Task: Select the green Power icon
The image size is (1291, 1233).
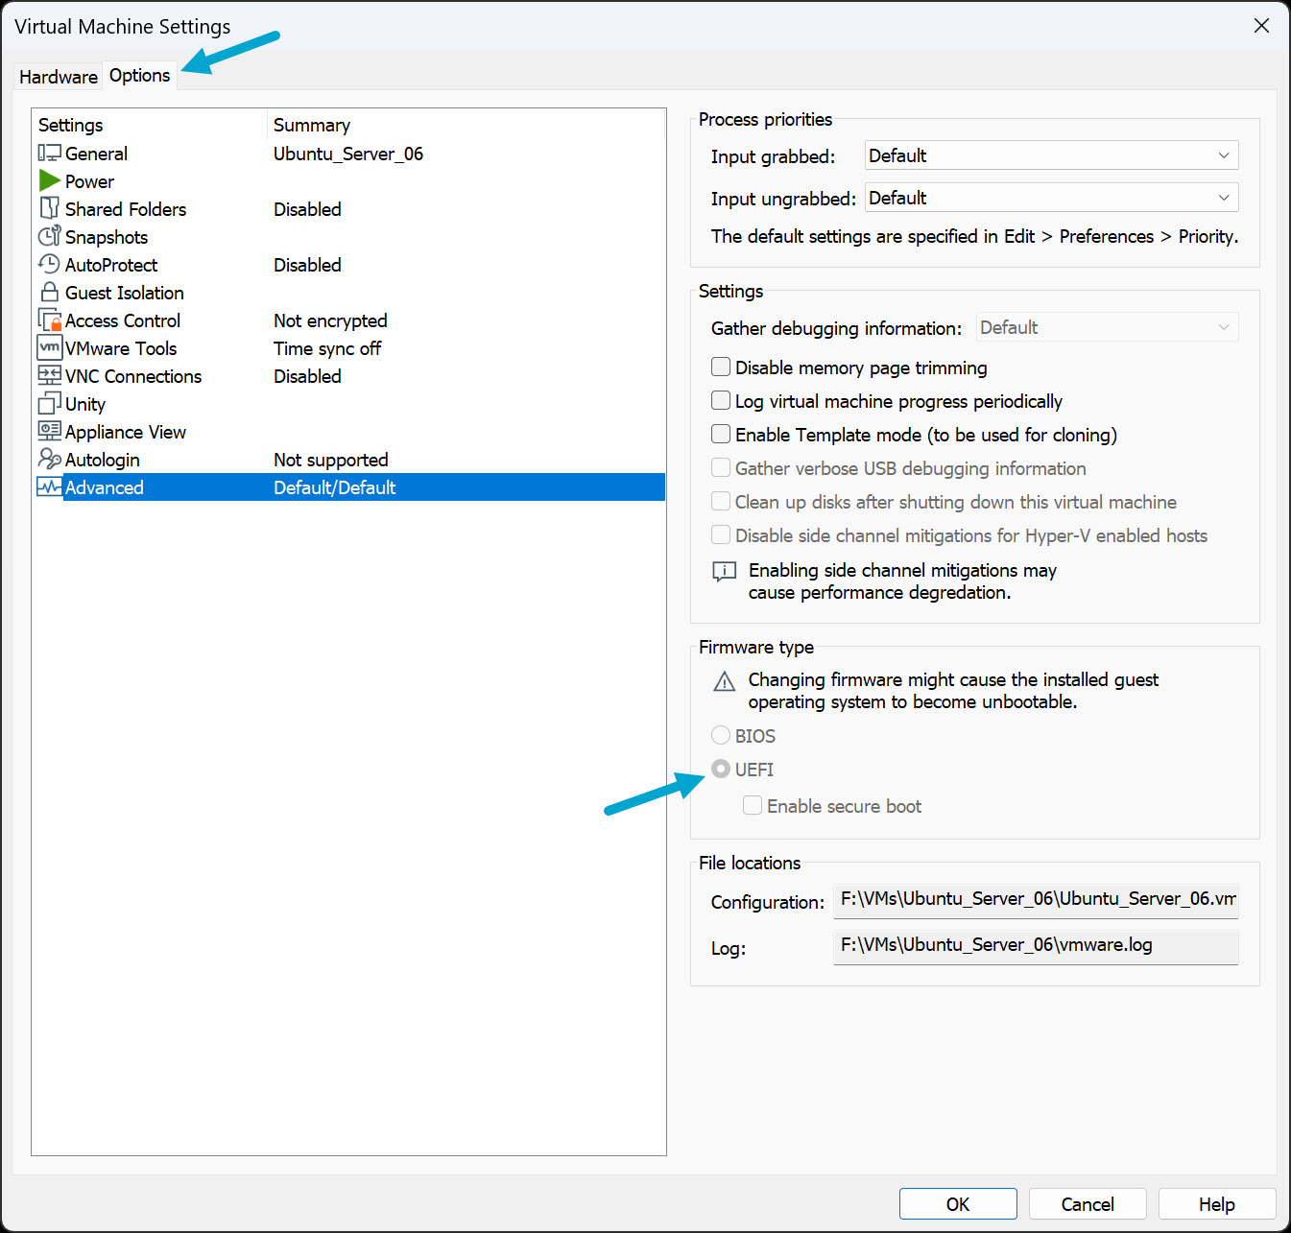Action: 50,181
